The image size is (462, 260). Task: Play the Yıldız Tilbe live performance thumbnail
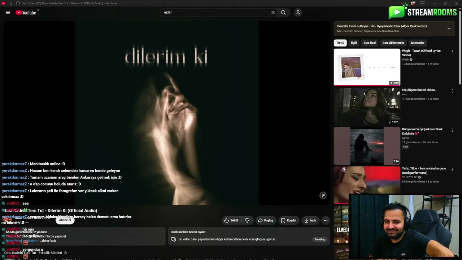(367, 185)
